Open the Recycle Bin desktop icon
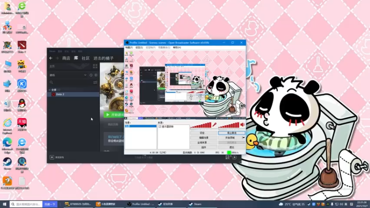The width and height of the screenshot is (370, 208). (7, 105)
